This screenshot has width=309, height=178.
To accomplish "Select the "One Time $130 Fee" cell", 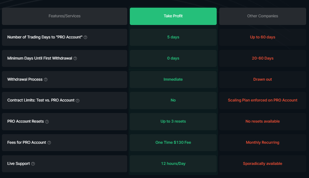I will [x=173, y=142].
